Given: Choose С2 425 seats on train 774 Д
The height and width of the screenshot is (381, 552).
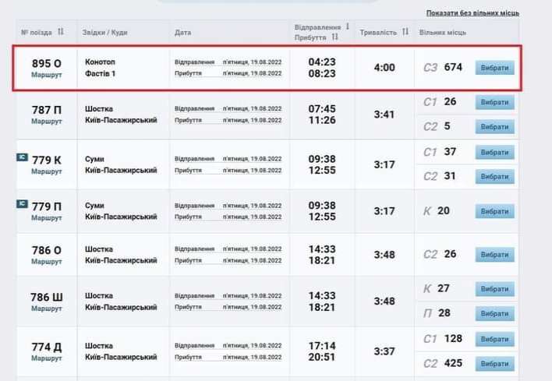Looking at the screenshot, I should (x=494, y=364).
